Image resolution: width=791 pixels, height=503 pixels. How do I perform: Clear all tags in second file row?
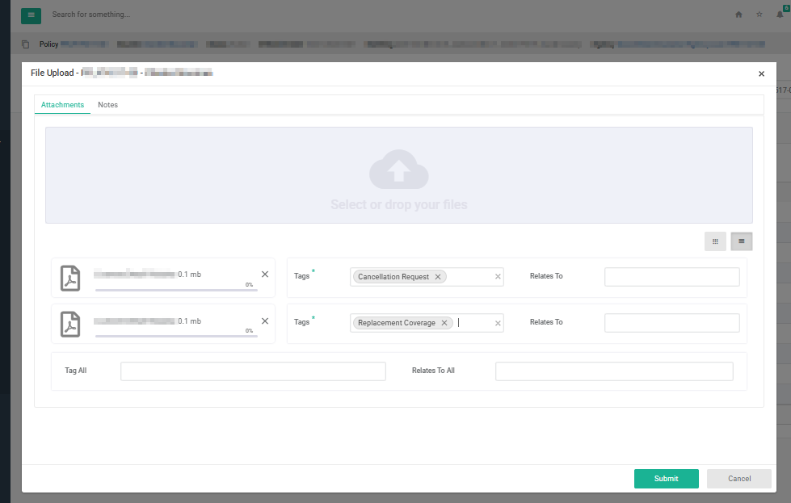tap(498, 323)
